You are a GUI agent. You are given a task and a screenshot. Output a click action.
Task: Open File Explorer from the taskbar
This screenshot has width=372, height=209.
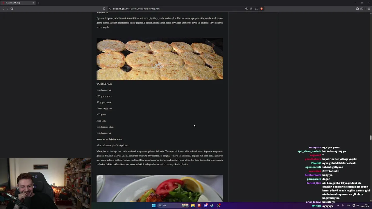[193, 206]
